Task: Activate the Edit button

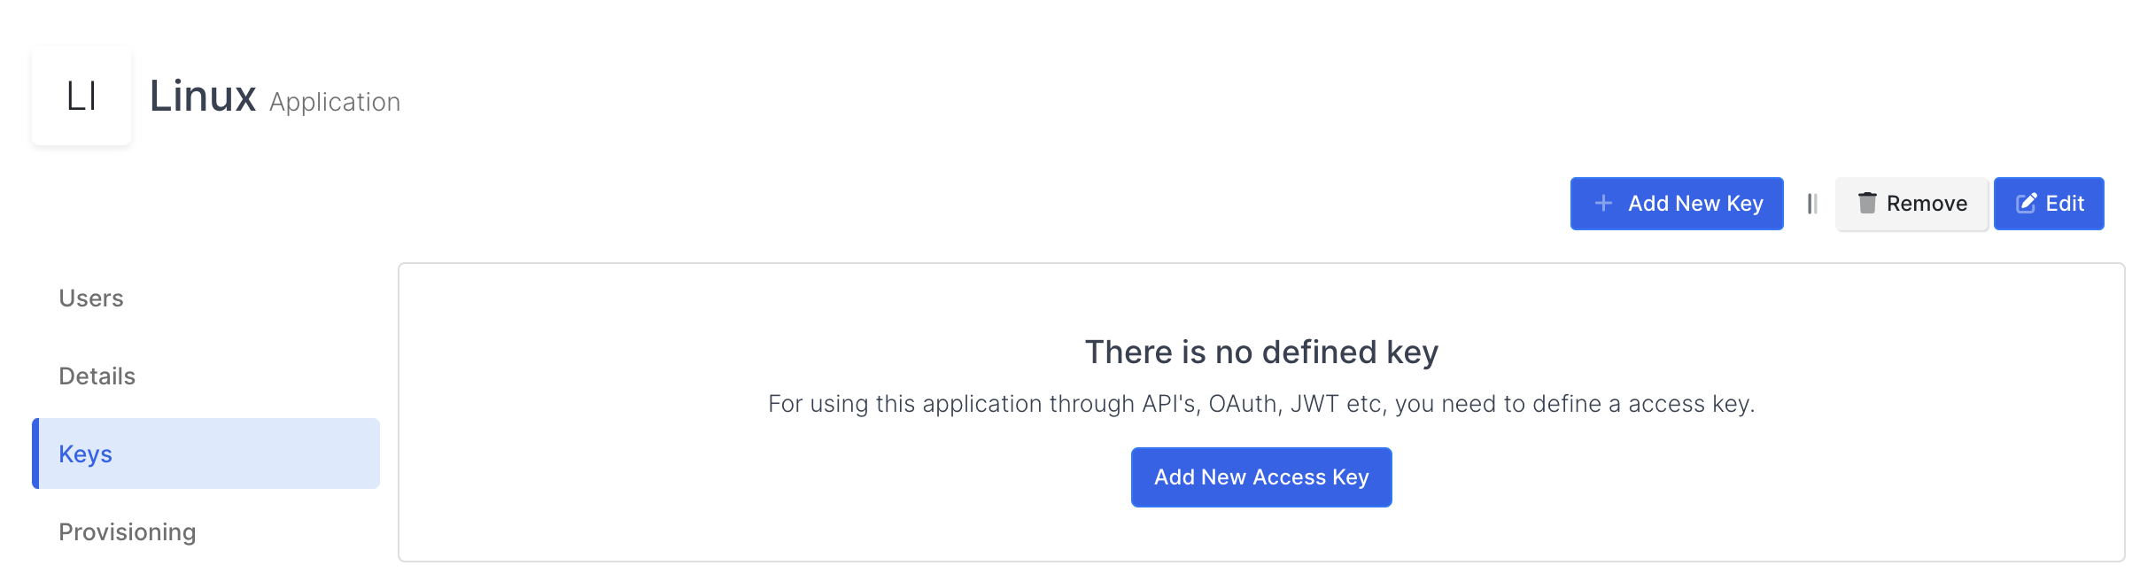Action: pos(2049,203)
